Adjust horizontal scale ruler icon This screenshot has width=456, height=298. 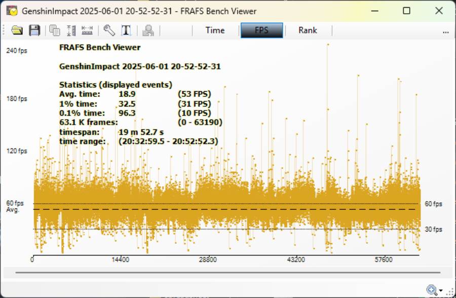coord(87,30)
